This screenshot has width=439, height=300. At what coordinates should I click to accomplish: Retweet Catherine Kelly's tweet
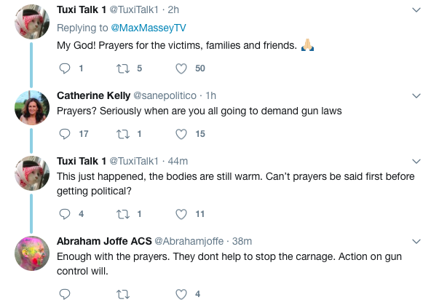click(x=123, y=134)
